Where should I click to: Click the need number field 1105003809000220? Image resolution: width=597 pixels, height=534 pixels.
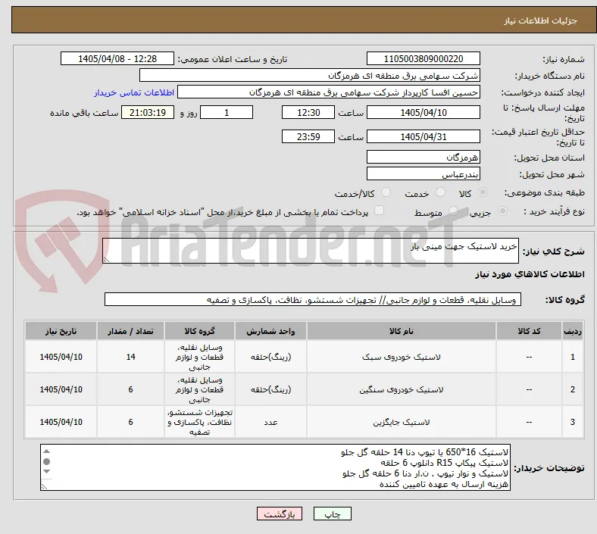click(x=424, y=59)
